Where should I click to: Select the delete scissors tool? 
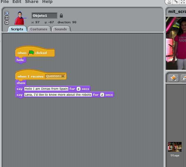(176, 2)
